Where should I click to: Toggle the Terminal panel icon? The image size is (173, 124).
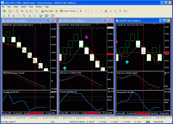[x=32, y=11]
